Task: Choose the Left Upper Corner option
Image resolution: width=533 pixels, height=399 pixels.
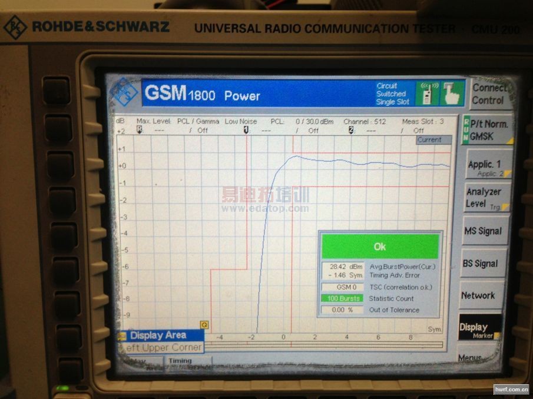Action: tap(160, 347)
